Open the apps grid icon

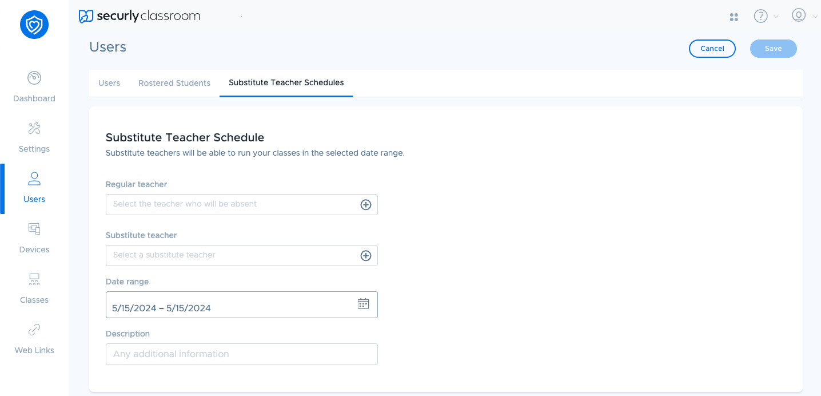coord(734,17)
